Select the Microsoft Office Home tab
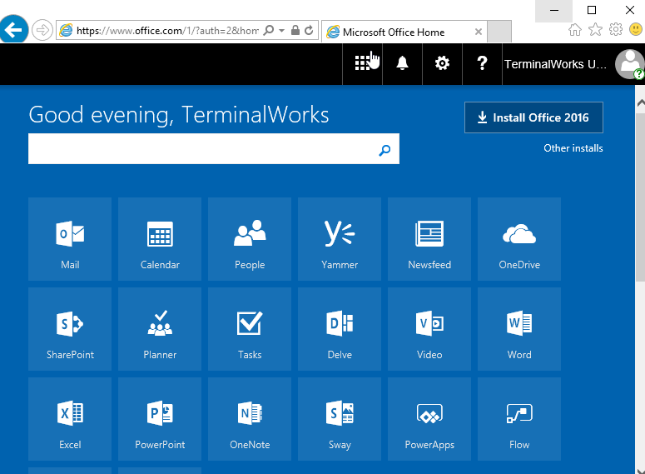This screenshot has height=474, width=645. tap(404, 32)
